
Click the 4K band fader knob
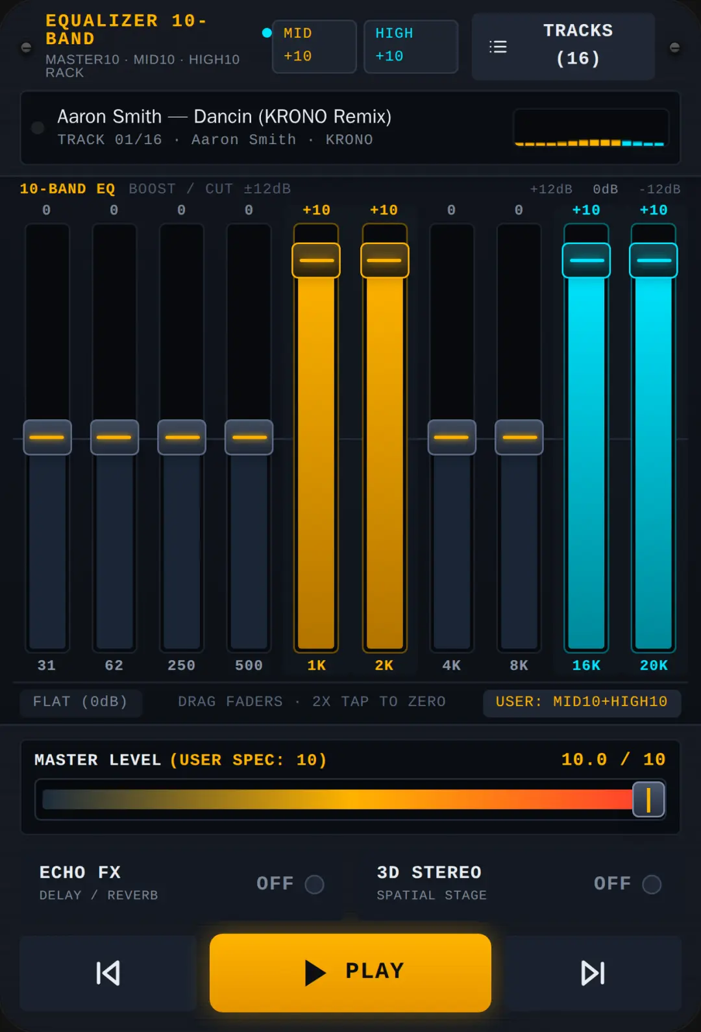[x=452, y=437]
